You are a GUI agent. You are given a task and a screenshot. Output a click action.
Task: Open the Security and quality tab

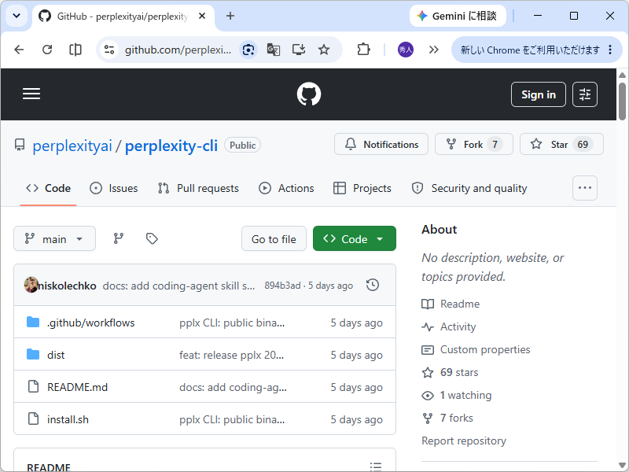469,188
